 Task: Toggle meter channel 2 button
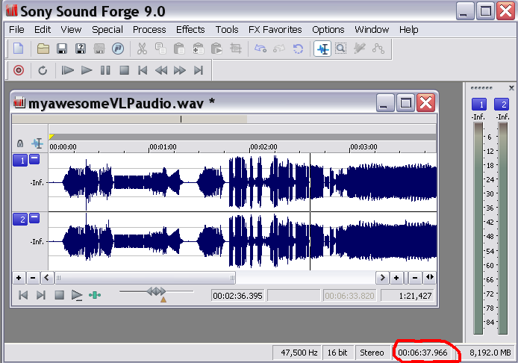click(x=502, y=104)
